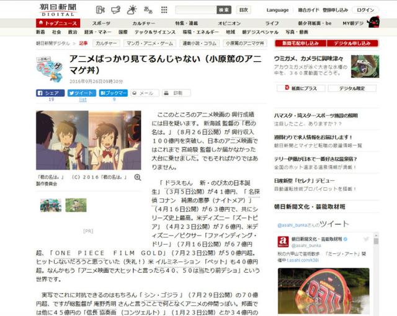Open the 新海誠 link in the article
The height and width of the screenshot is (316, 397).
pos(212,123)
